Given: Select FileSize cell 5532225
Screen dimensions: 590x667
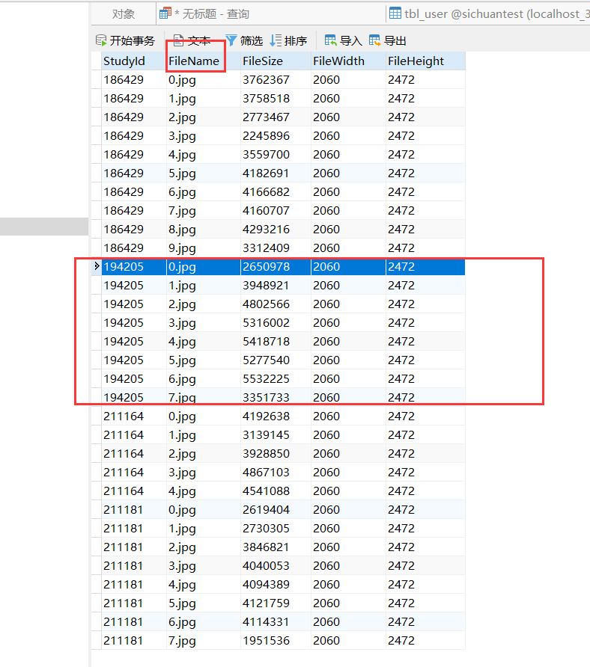Looking at the screenshot, I should coord(266,379).
